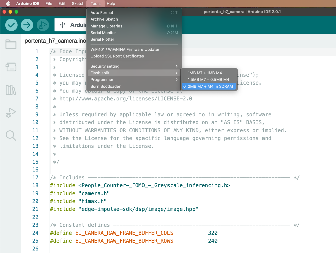The image size is (336, 253).
Task: Click the Apple menu icon
Action: tap(8, 4)
